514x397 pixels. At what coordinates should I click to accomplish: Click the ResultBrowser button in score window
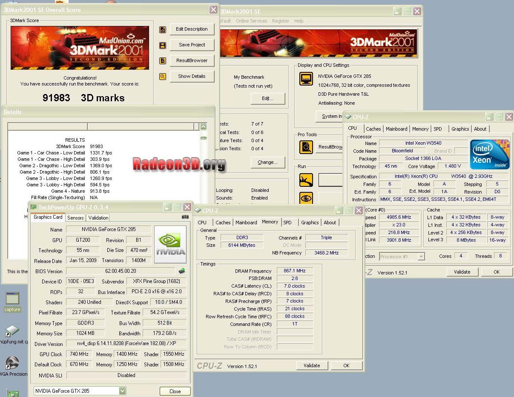tap(192, 60)
